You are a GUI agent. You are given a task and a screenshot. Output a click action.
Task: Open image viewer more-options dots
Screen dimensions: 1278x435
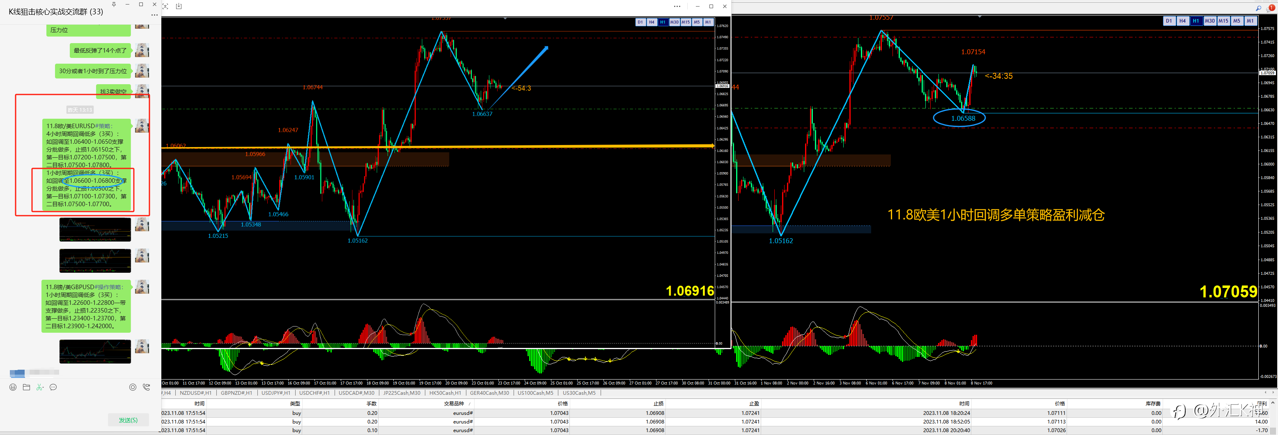point(677,6)
